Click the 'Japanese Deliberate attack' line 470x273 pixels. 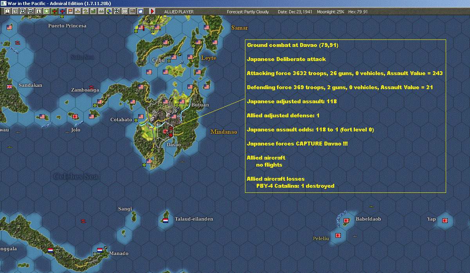tap(286, 59)
